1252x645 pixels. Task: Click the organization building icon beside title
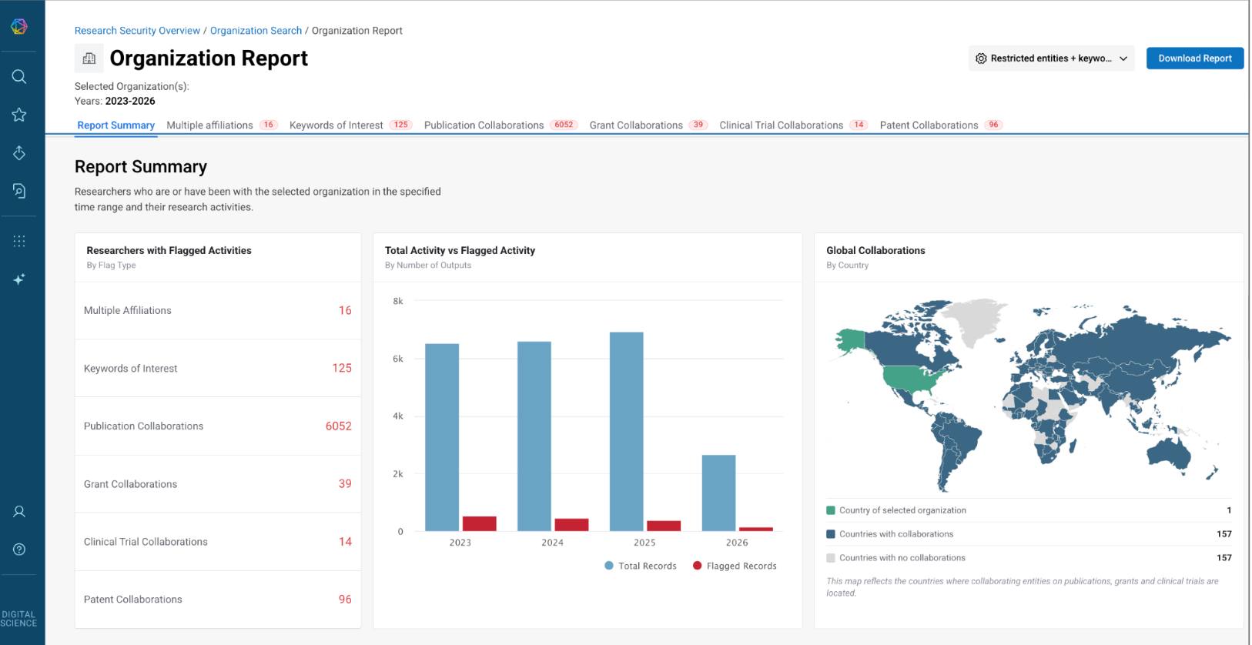(x=89, y=58)
